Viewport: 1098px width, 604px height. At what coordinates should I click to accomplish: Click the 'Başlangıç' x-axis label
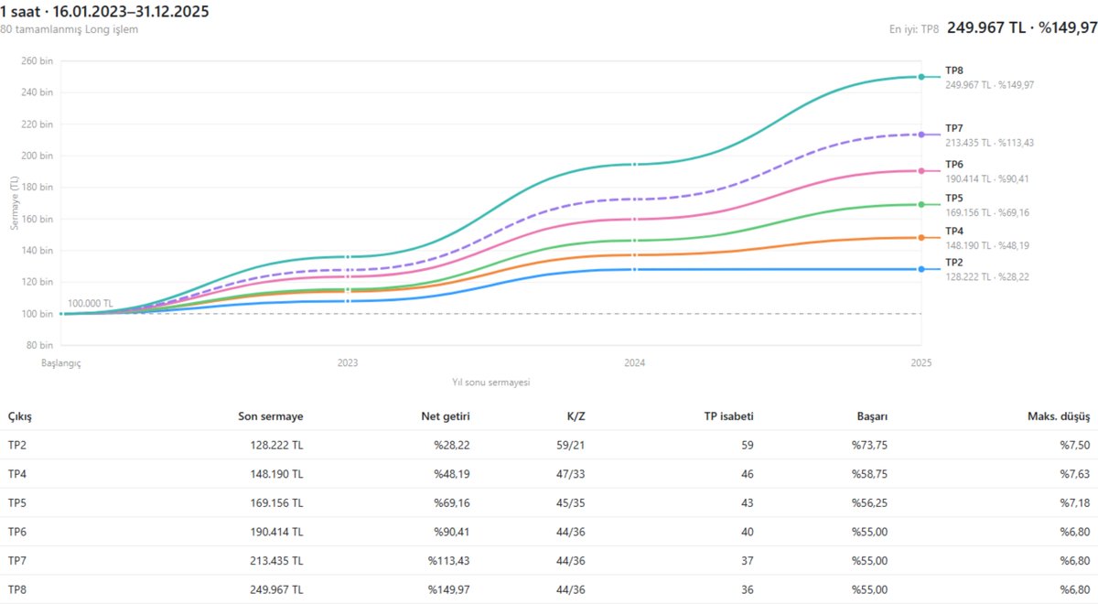[61, 362]
